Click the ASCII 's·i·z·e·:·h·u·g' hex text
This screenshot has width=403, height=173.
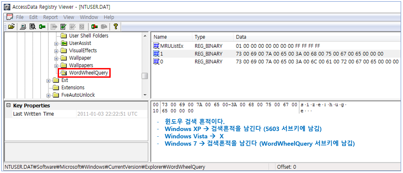(323, 105)
